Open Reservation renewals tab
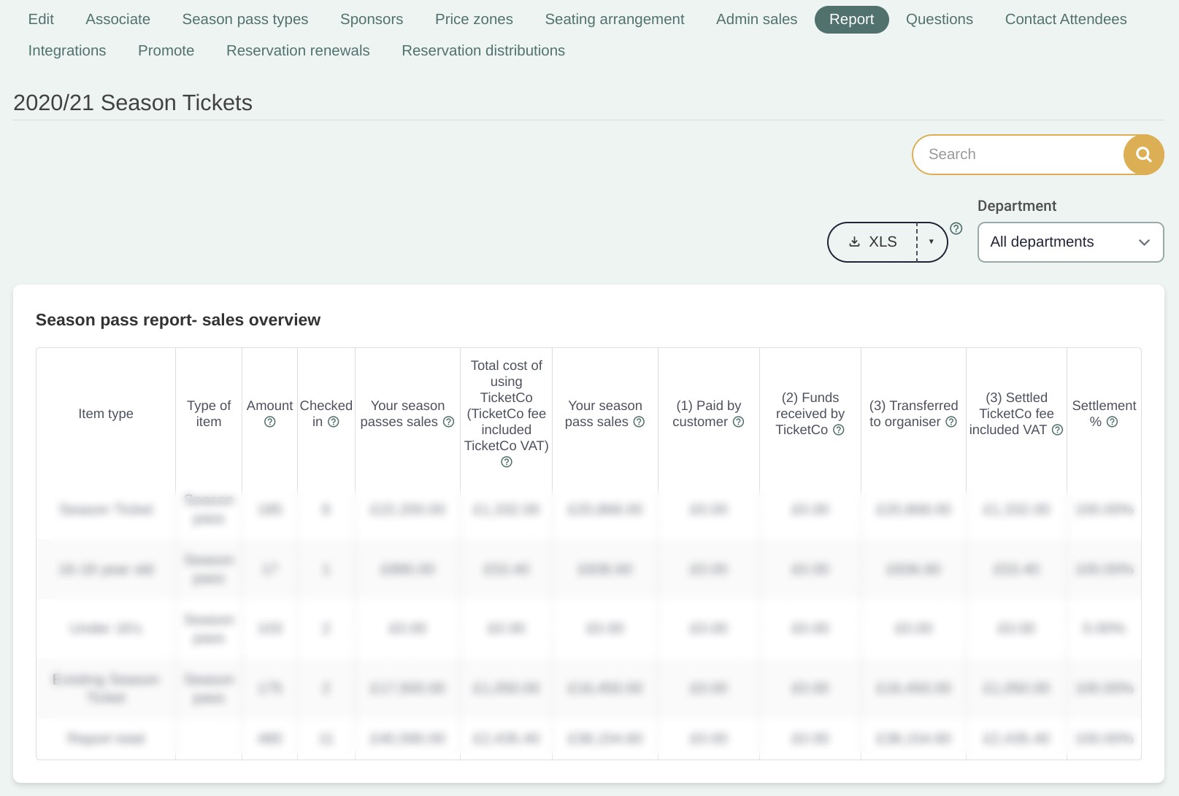 coord(298,51)
